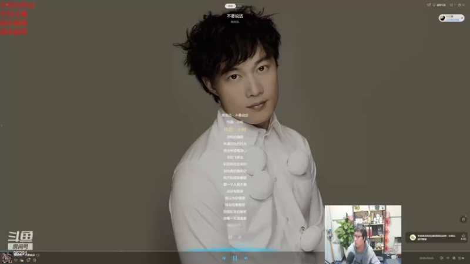Enter fullscreen with the expand icon
Image resolution: width=470 pixels, height=264 pixels.
451,5
